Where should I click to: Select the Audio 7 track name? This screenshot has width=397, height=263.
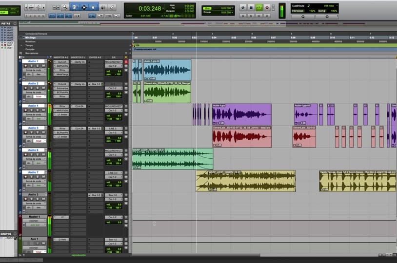(33, 172)
